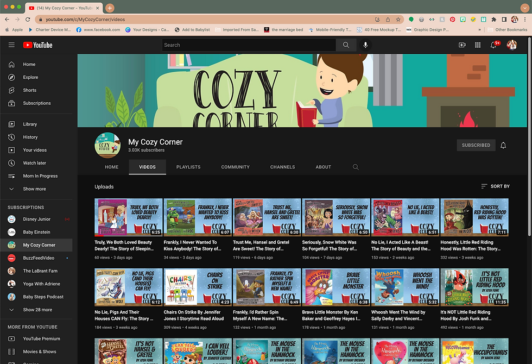The image size is (532, 364).
Task: Switch to the PLAYLISTS tab
Action: 188,167
